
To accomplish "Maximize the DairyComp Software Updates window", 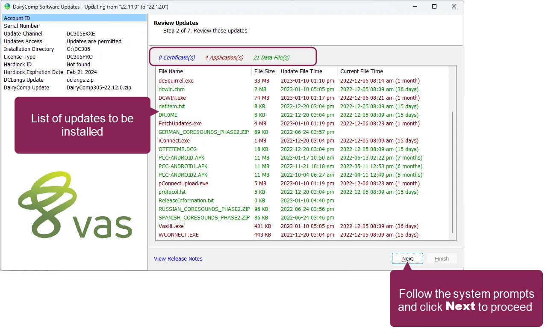I will tap(434, 6).
